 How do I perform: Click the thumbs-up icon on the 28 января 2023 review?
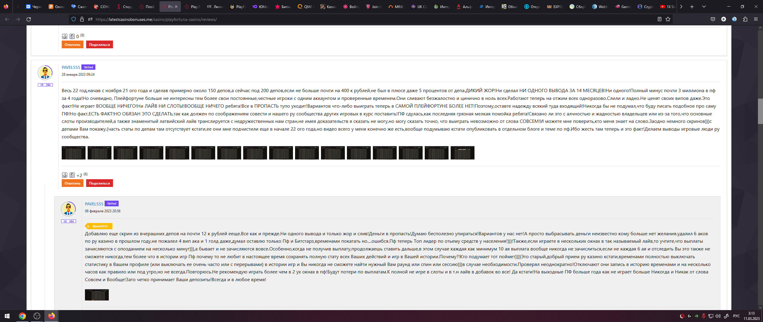[x=65, y=175]
